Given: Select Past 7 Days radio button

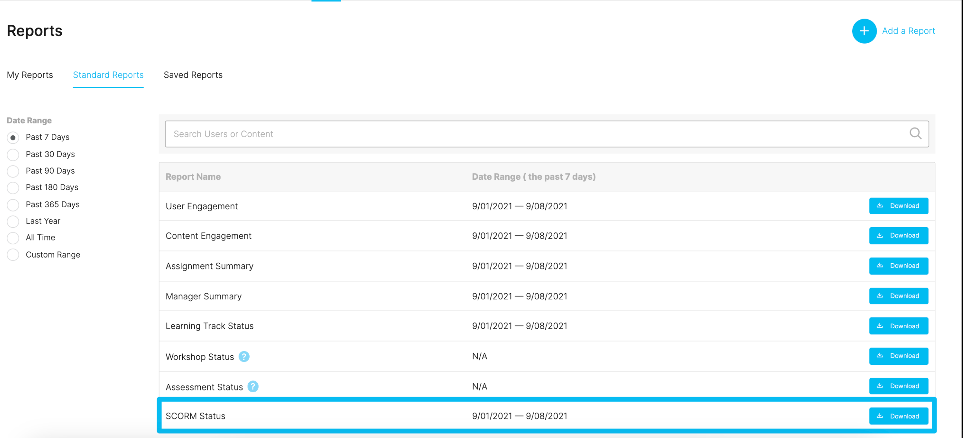Looking at the screenshot, I should pyautogui.click(x=13, y=138).
